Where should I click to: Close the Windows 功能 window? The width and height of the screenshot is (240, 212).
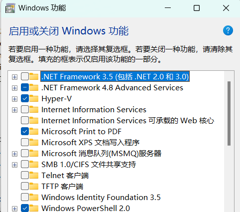226,8
